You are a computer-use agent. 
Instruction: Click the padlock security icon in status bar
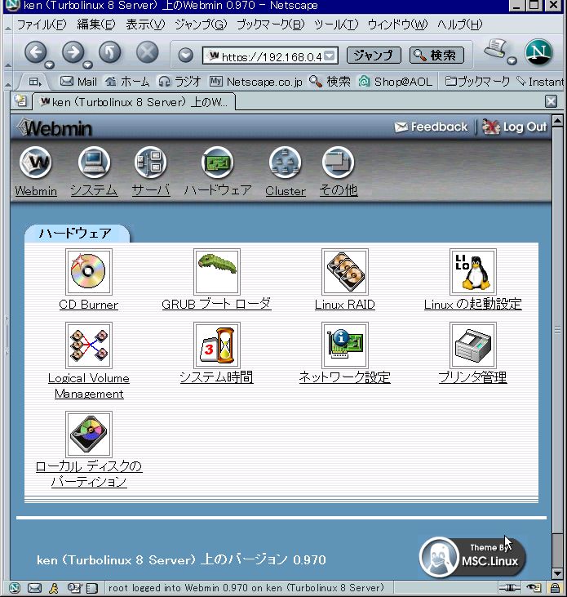pyautogui.click(x=555, y=588)
